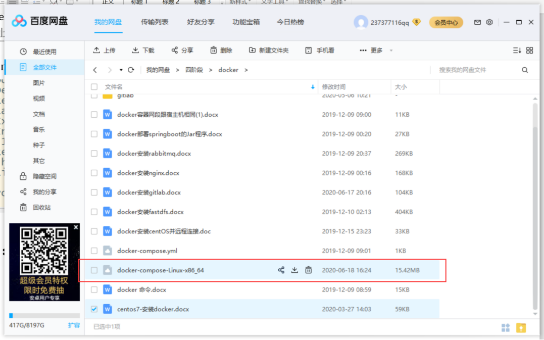
Task: Click the sort arrow in the filename column
Action: pos(313,87)
